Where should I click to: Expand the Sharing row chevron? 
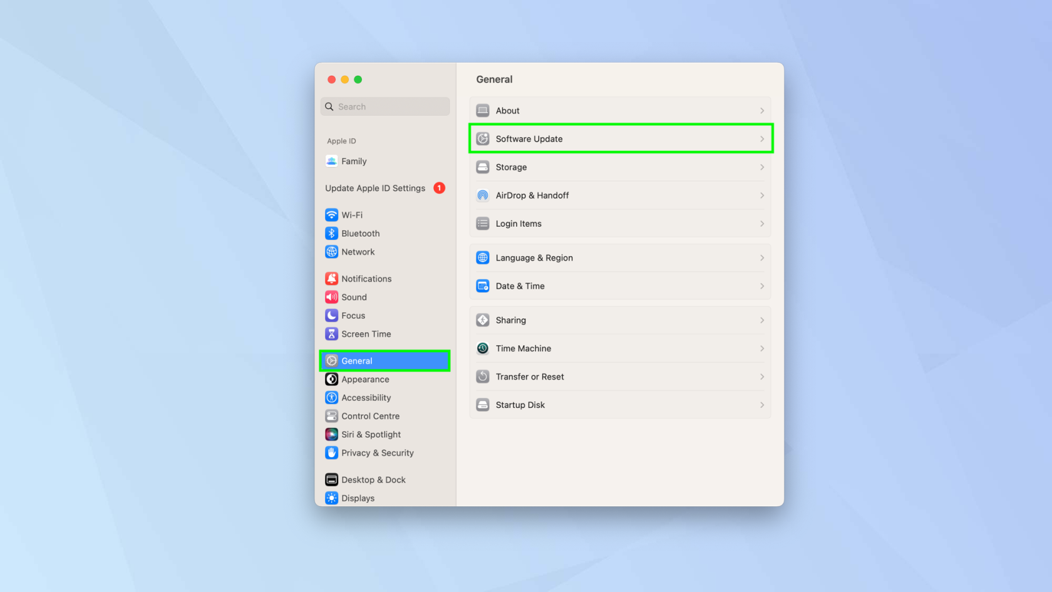click(x=762, y=320)
